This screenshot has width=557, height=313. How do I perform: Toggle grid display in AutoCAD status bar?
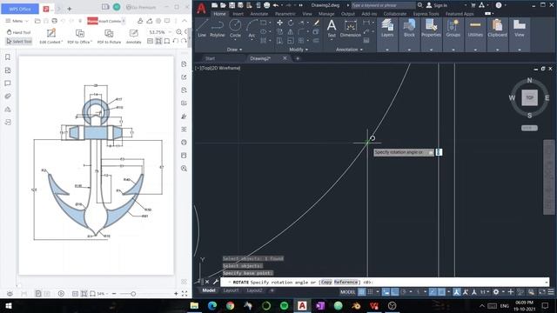pos(362,292)
